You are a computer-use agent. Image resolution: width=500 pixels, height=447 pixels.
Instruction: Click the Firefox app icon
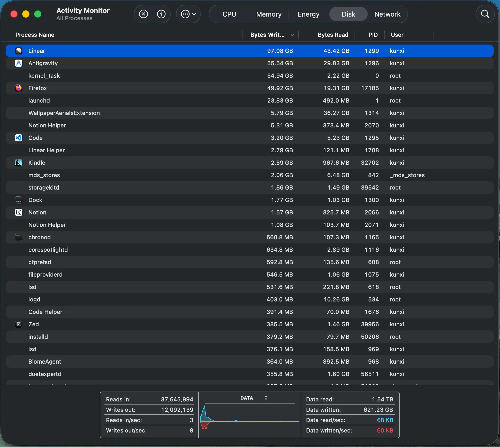[19, 88]
